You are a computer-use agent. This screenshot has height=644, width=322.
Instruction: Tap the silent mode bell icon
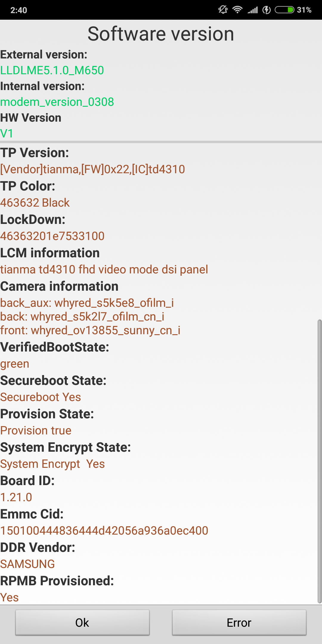(x=223, y=10)
